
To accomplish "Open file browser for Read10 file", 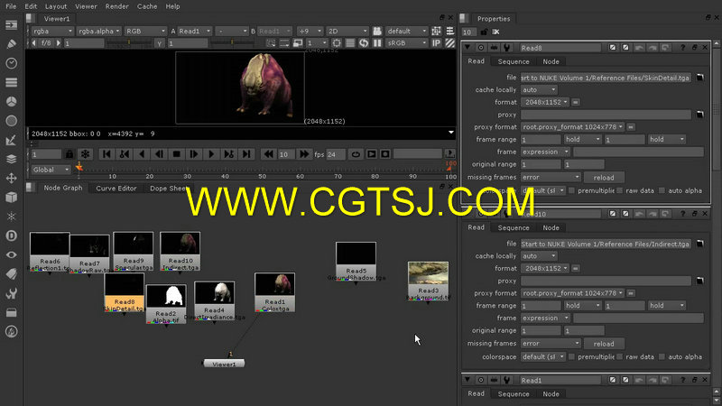I will pos(700,244).
